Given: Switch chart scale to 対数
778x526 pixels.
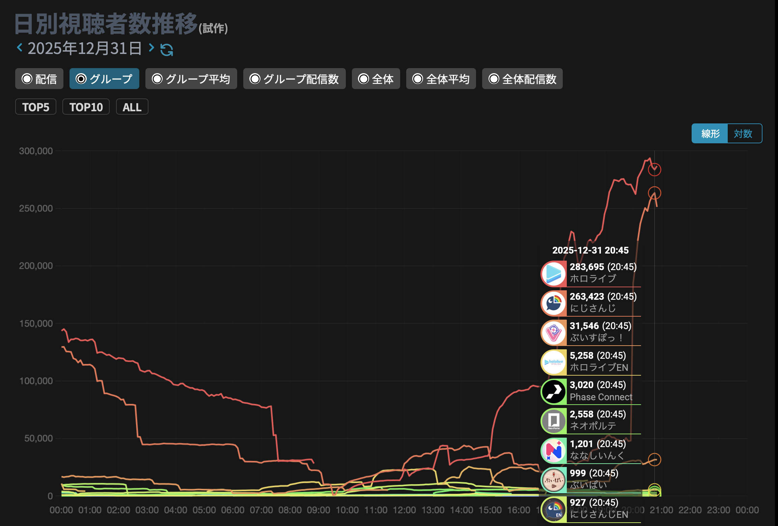Looking at the screenshot, I should pos(743,134).
